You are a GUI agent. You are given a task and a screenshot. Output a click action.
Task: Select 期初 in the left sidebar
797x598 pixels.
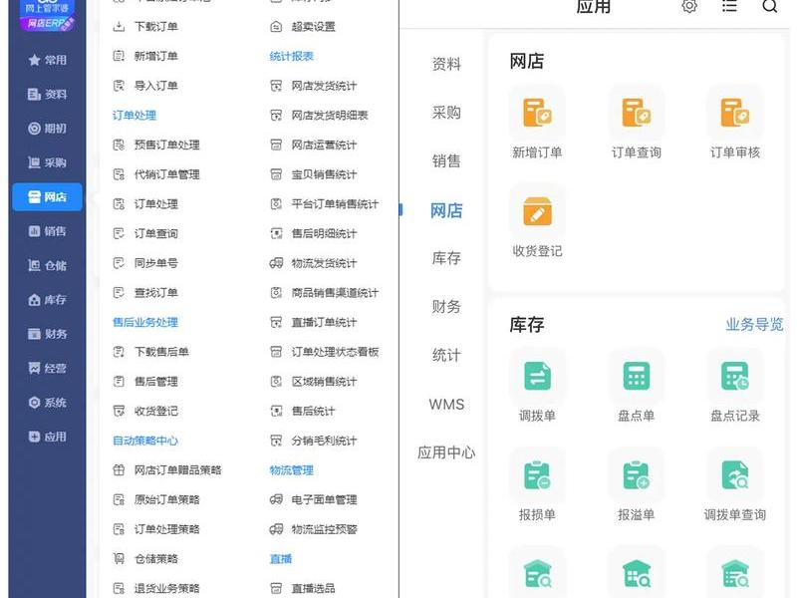47,129
